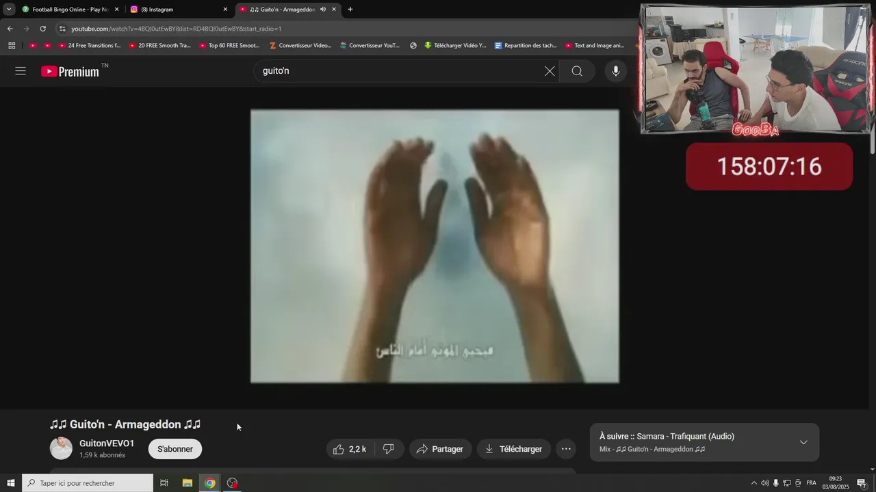This screenshot has height=492, width=876.
Task: Open the Windows Start menu
Action: click(11, 483)
